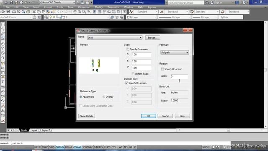Screen dimensions: 268x151
Task: Toggle OSNAP in status bar
Action: click(77, 147)
